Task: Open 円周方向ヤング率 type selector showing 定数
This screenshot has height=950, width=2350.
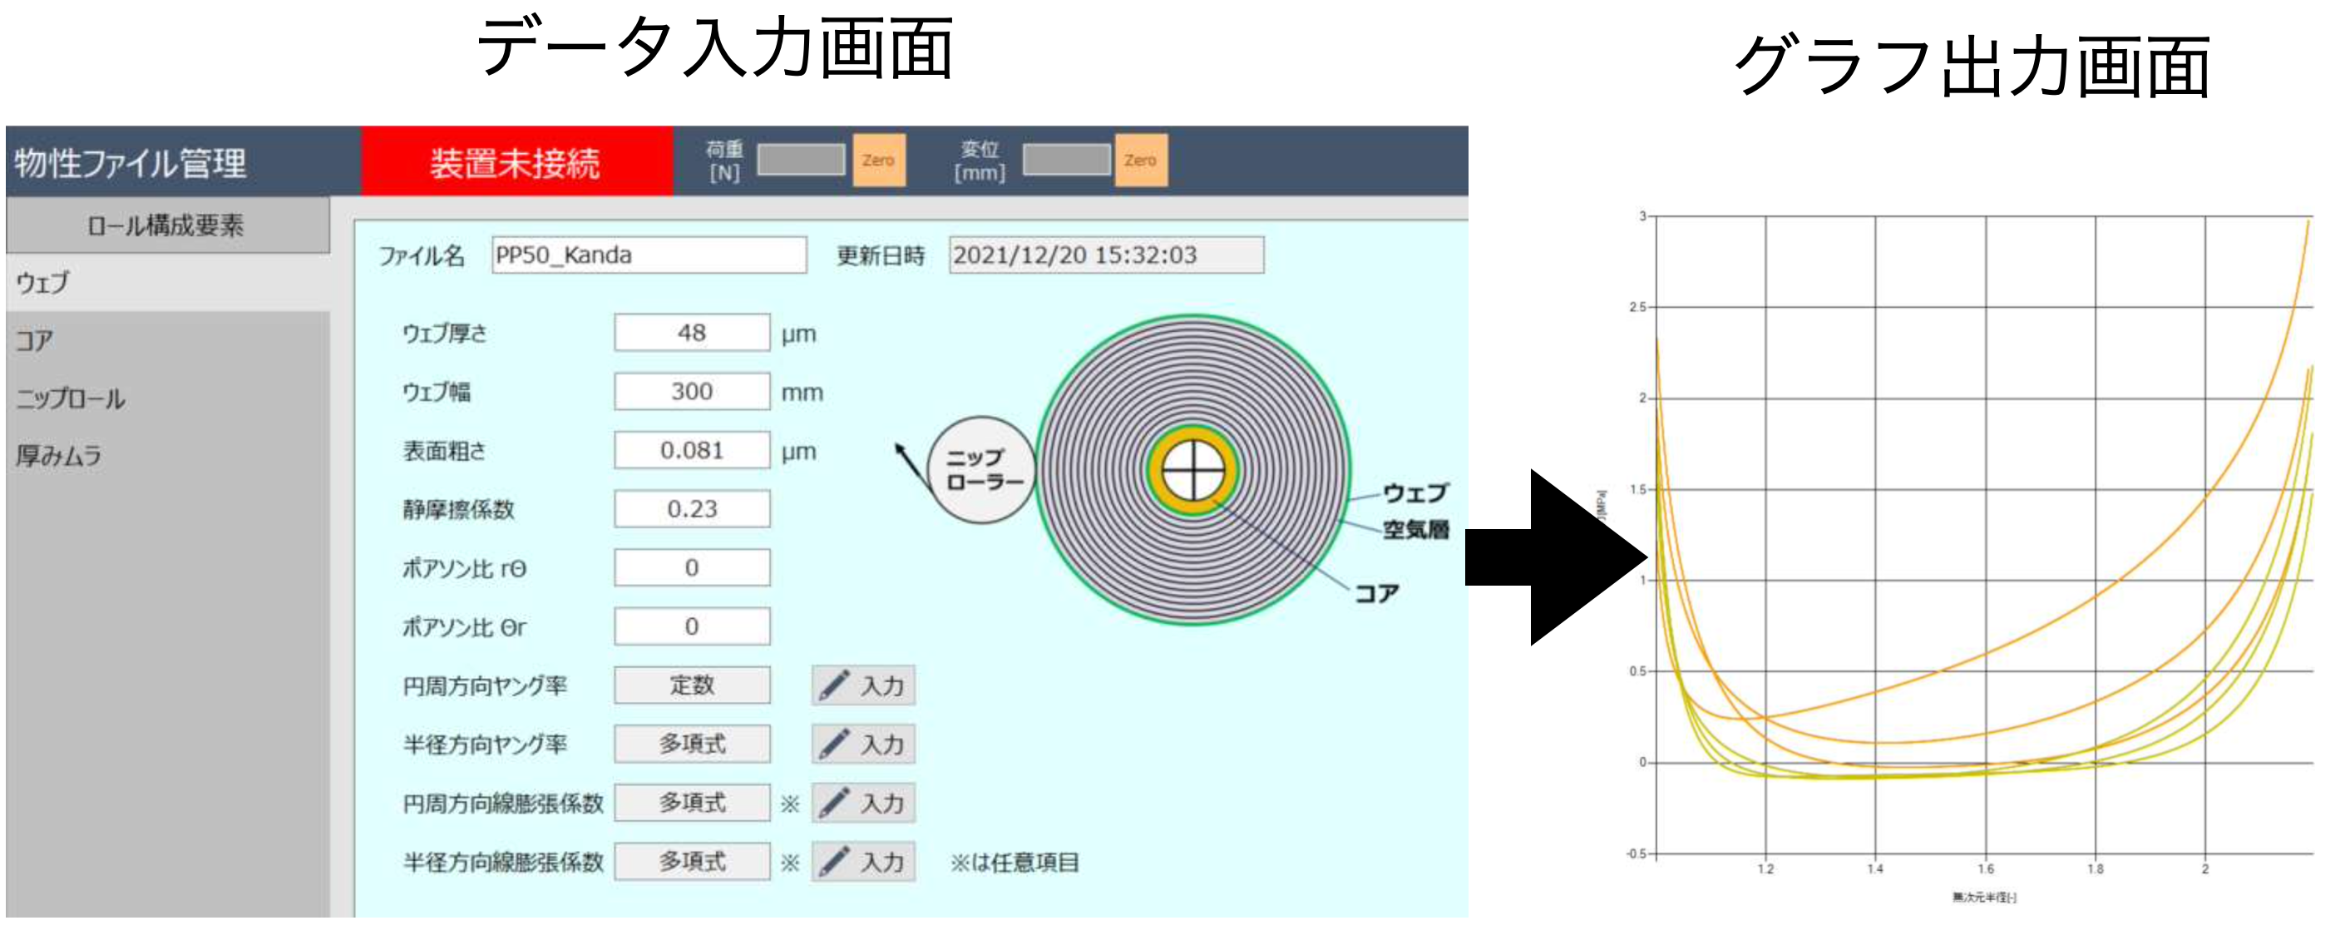Action: pos(692,685)
